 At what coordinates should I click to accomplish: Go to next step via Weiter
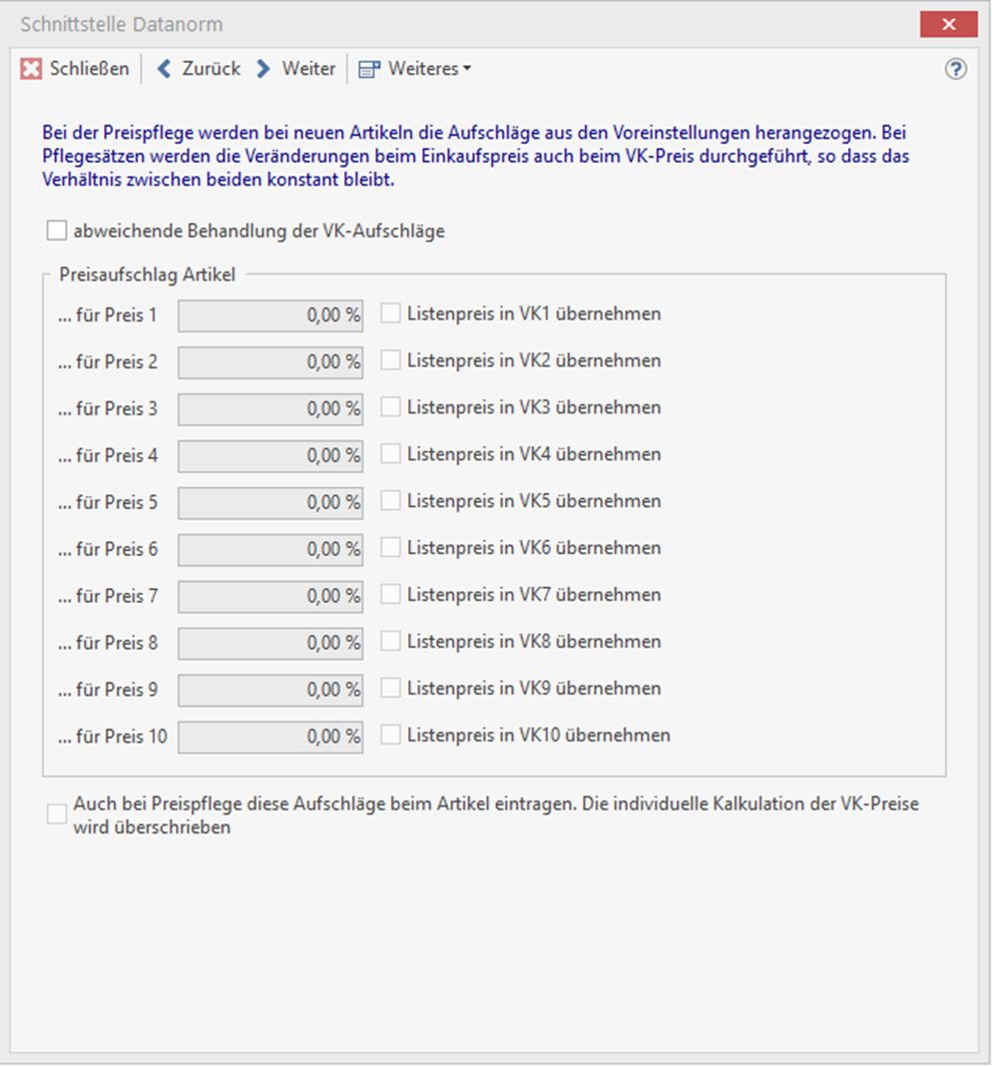[x=308, y=69]
